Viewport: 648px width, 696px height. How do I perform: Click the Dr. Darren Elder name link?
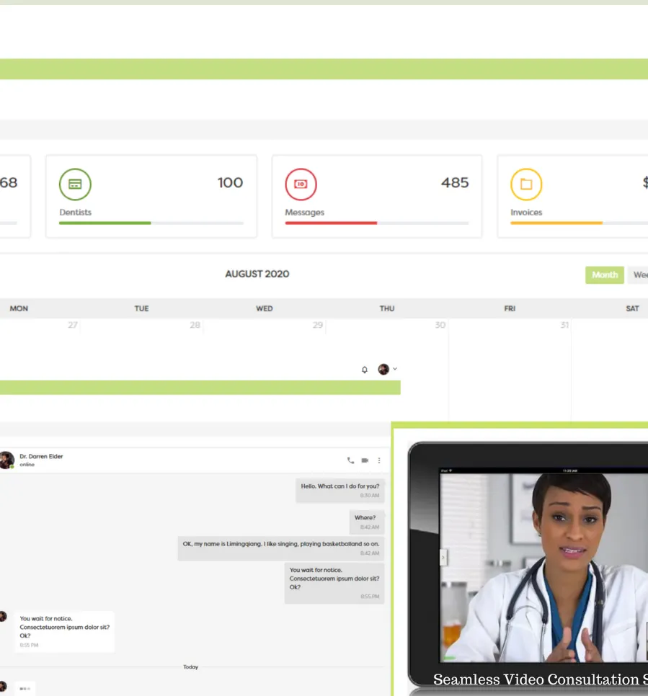(x=41, y=456)
